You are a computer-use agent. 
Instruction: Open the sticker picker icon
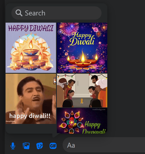40,146
